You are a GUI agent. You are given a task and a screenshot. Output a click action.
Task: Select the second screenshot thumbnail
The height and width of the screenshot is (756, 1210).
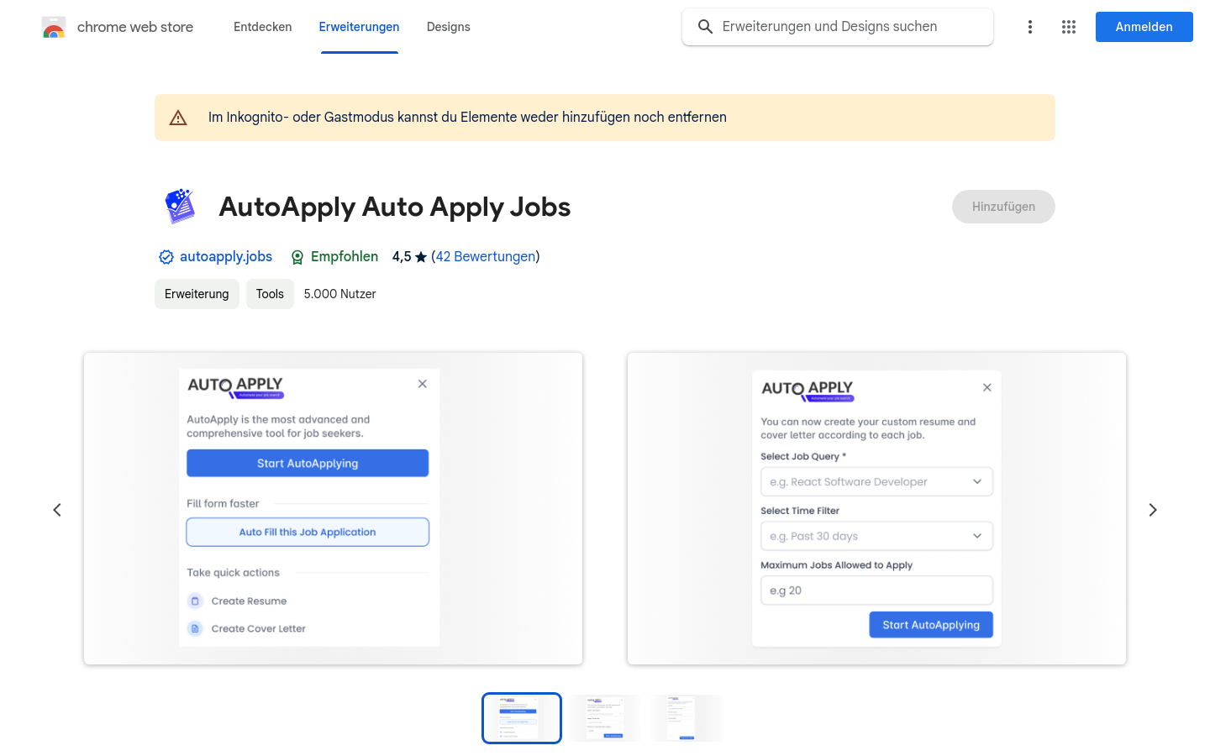point(604,718)
